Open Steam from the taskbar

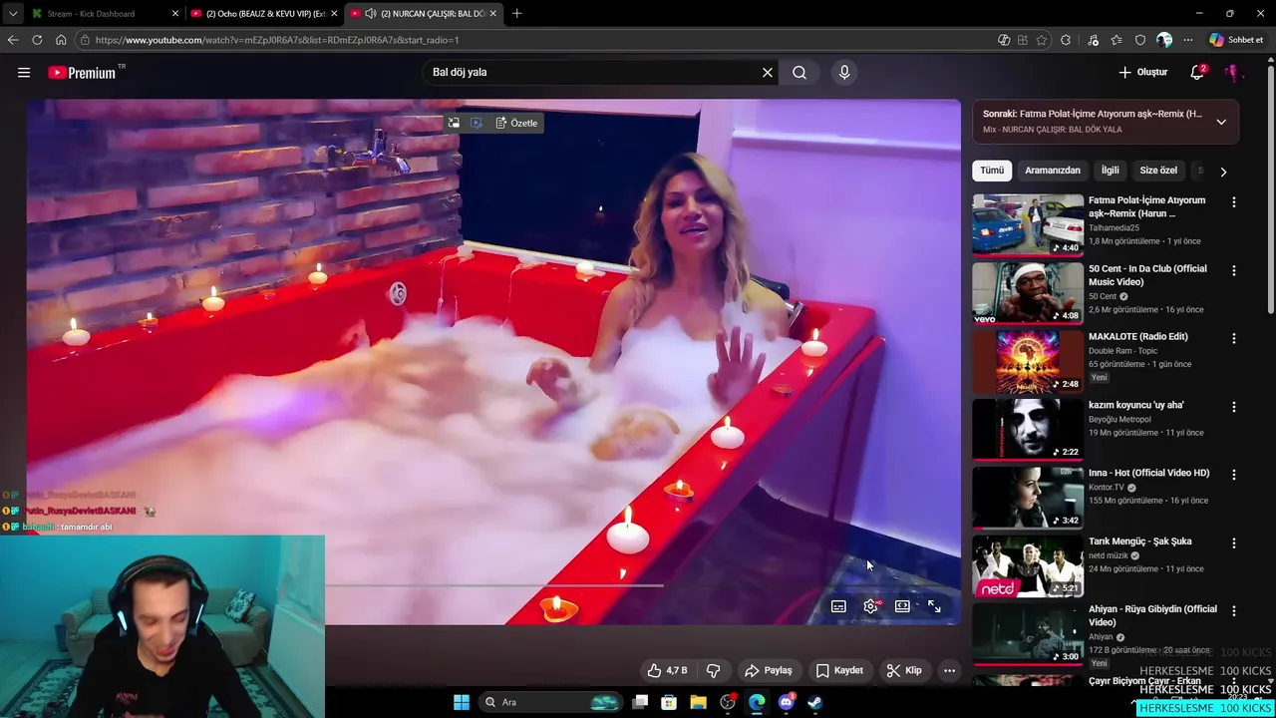tap(814, 702)
